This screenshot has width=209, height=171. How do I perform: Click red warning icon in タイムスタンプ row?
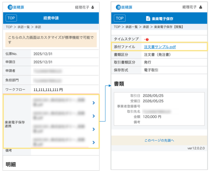click(x=147, y=39)
